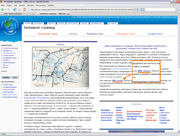Screen dimensions: 180x136
Task: Click the page scrollbar down arrow
Action: coord(179,131)
